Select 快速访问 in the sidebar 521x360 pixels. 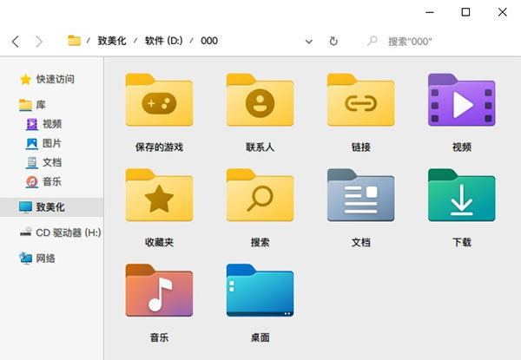tap(55, 79)
